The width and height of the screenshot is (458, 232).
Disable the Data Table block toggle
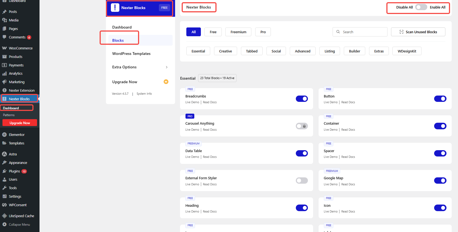pyautogui.click(x=302, y=153)
